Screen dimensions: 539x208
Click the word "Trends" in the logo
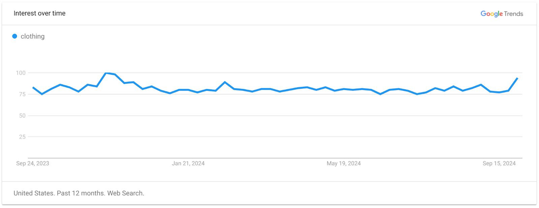514,14
